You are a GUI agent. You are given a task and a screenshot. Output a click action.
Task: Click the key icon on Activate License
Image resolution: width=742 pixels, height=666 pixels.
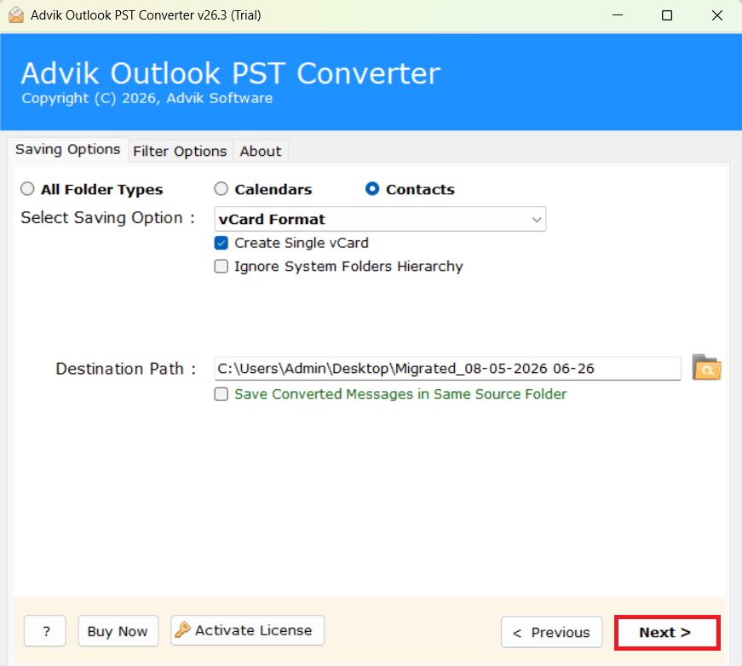[182, 630]
